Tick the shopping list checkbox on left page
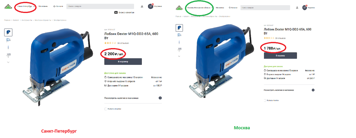356x138 pixels. pyautogui.click(x=105, y=109)
